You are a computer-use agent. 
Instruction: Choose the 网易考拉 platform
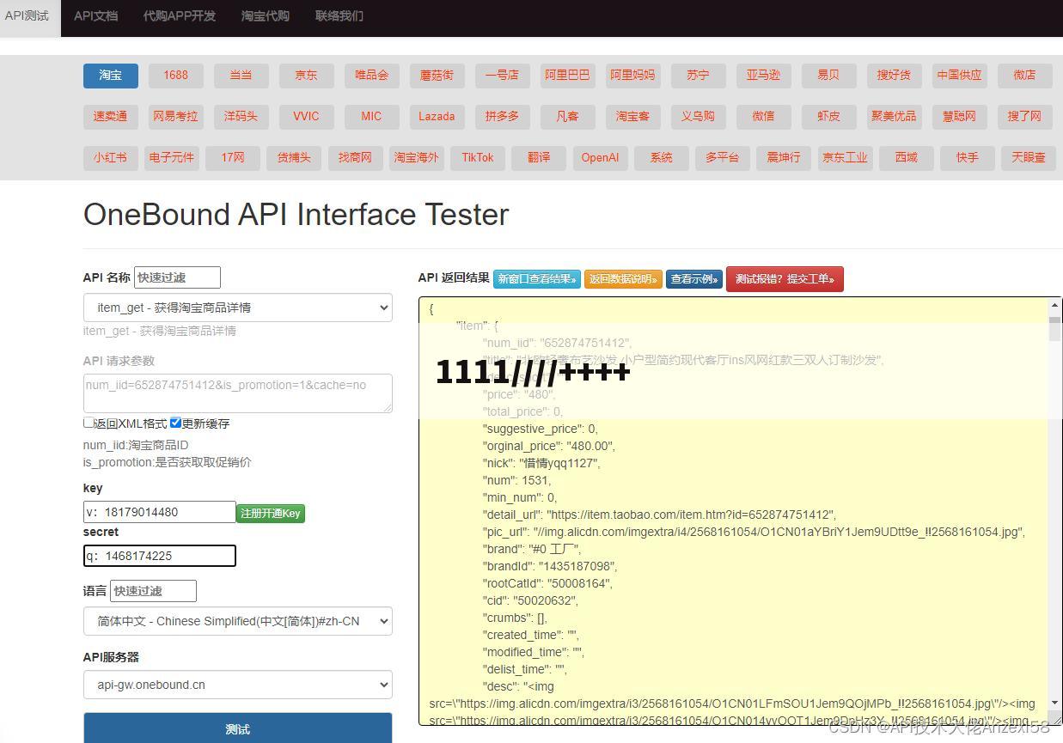click(x=176, y=116)
